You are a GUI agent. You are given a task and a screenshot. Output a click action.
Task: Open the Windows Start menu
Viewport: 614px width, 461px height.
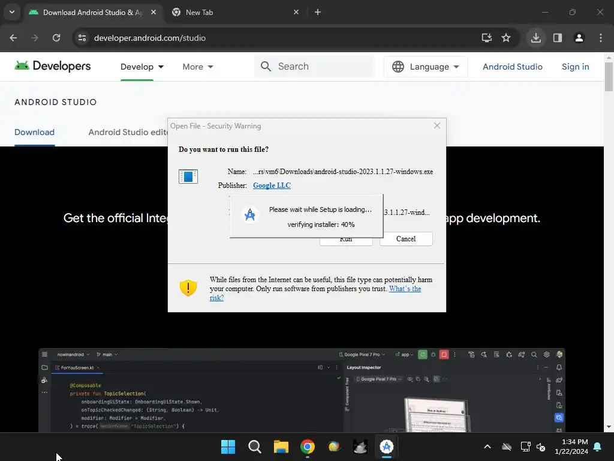(228, 447)
